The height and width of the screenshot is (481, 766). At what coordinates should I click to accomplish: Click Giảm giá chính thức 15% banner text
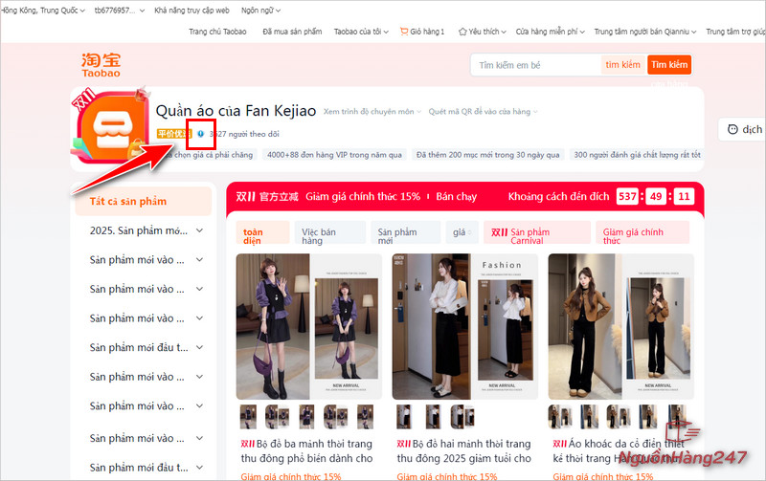(363, 197)
